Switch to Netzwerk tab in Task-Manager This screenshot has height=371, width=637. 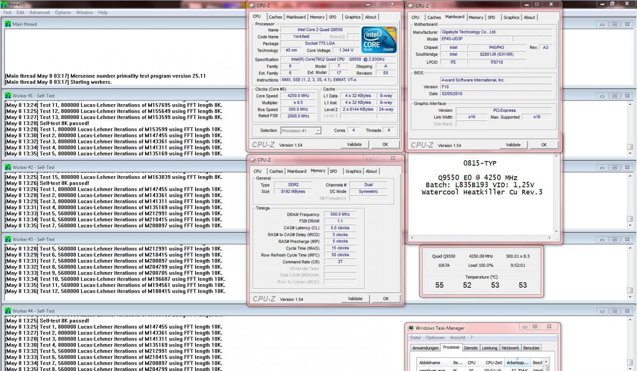pyautogui.click(x=510, y=348)
